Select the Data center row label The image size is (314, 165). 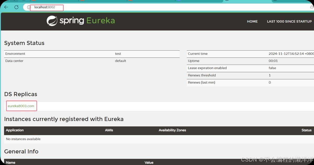point(14,61)
